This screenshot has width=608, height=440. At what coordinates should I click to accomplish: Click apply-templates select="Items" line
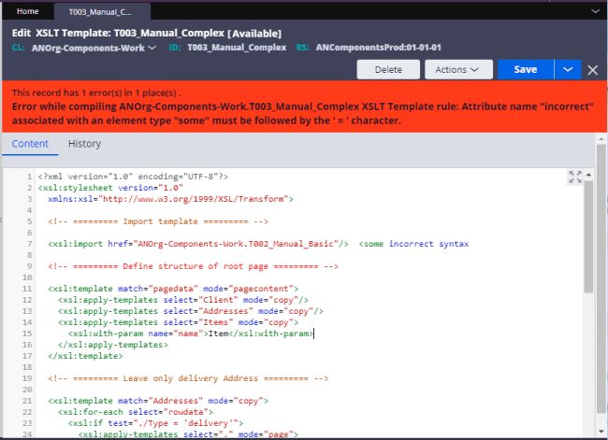click(x=179, y=322)
